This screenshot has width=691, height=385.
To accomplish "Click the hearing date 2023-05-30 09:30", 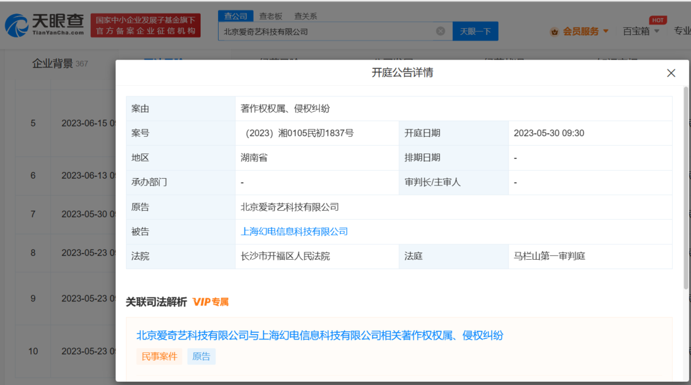I will [549, 133].
